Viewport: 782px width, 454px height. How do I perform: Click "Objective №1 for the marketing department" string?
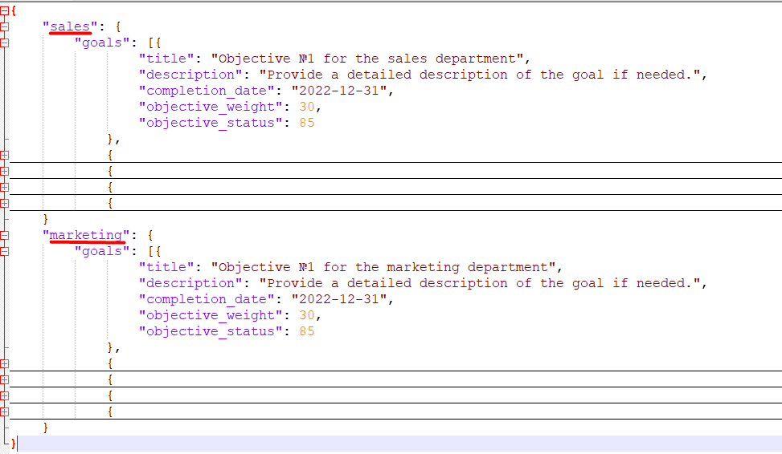pyautogui.click(x=383, y=267)
